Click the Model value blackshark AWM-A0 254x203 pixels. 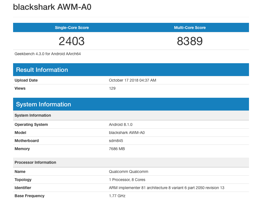point(127,133)
